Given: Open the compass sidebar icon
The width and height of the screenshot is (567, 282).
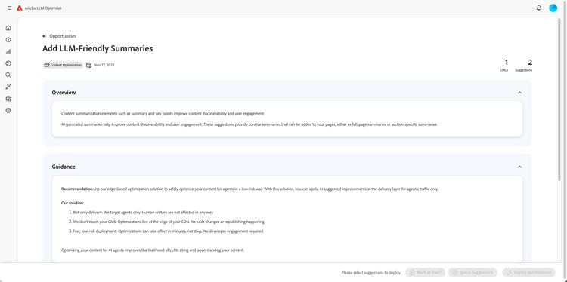Looking at the screenshot, I should (8, 40).
